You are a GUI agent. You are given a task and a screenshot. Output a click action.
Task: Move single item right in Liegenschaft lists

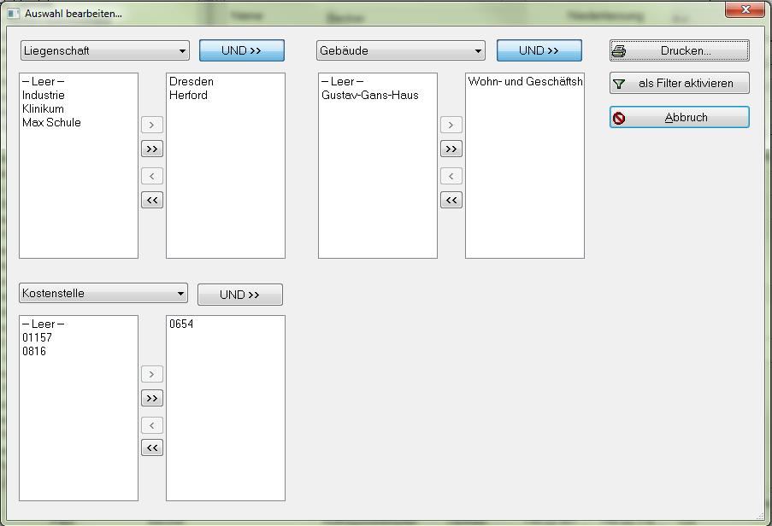pos(152,125)
